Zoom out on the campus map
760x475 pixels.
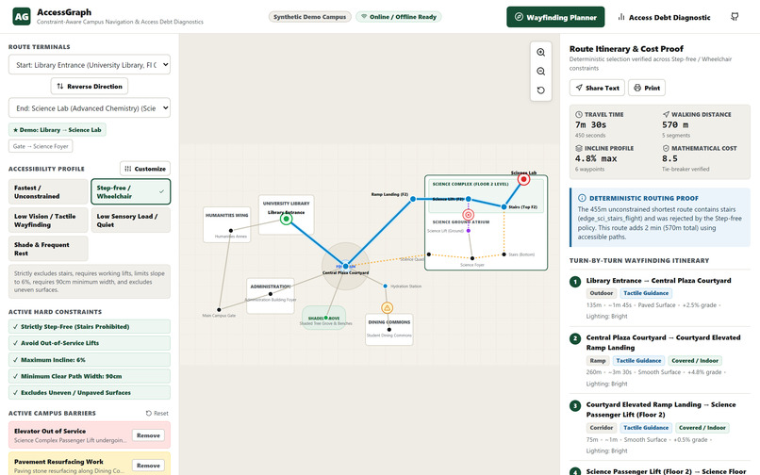(x=541, y=72)
